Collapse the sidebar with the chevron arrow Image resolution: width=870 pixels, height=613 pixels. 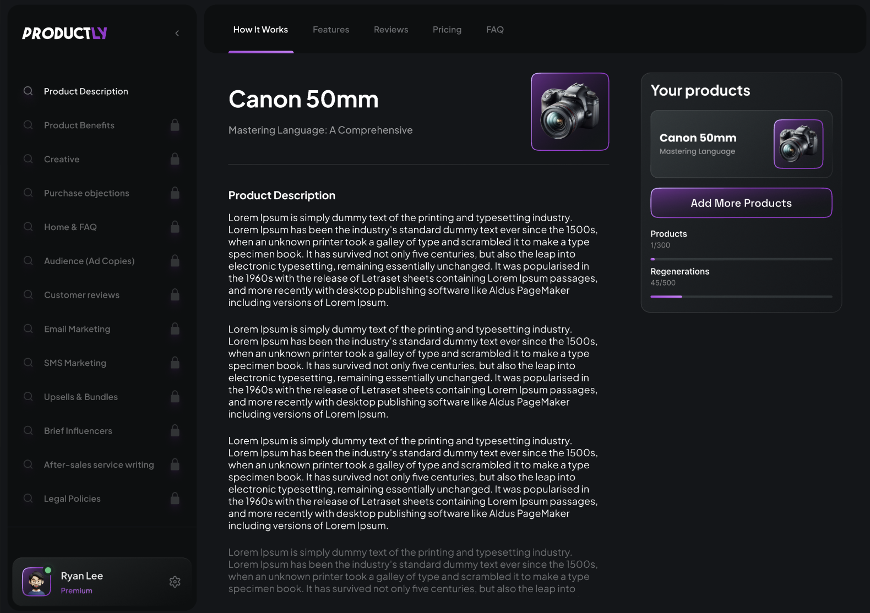point(177,33)
